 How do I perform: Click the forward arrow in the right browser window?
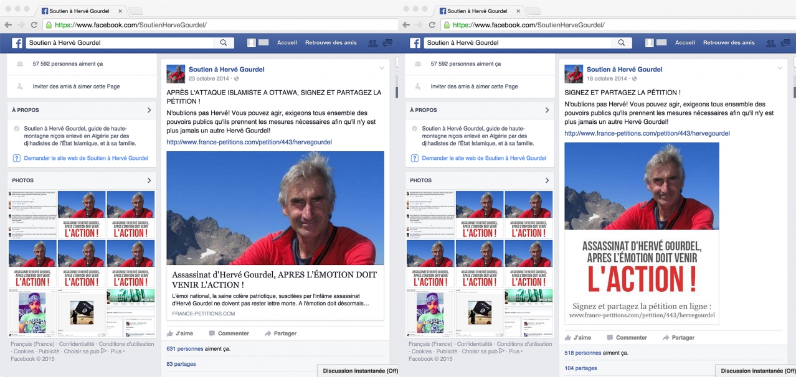pos(419,25)
